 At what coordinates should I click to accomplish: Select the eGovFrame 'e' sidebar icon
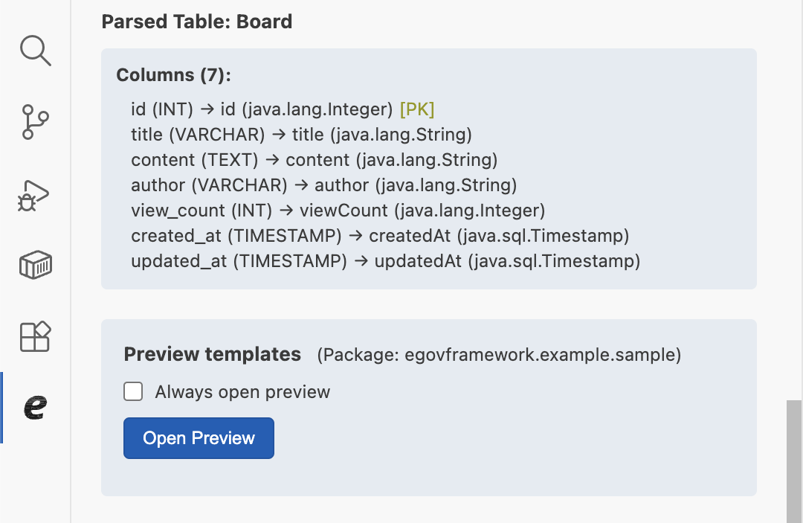35,407
